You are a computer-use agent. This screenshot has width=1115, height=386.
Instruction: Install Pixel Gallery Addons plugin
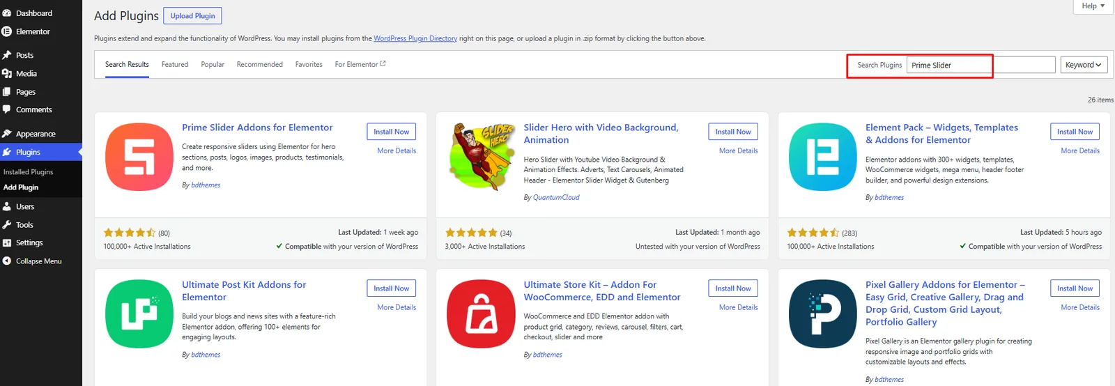point(1075,288)
